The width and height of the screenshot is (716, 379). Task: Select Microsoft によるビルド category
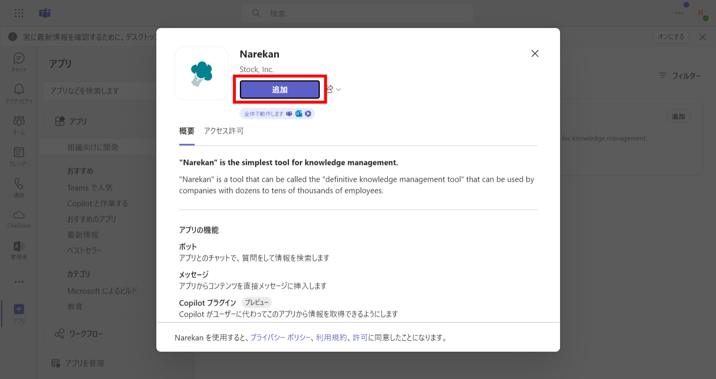pos(102,291)
